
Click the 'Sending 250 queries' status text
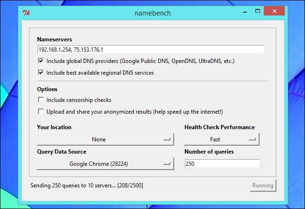pos(86,186)
